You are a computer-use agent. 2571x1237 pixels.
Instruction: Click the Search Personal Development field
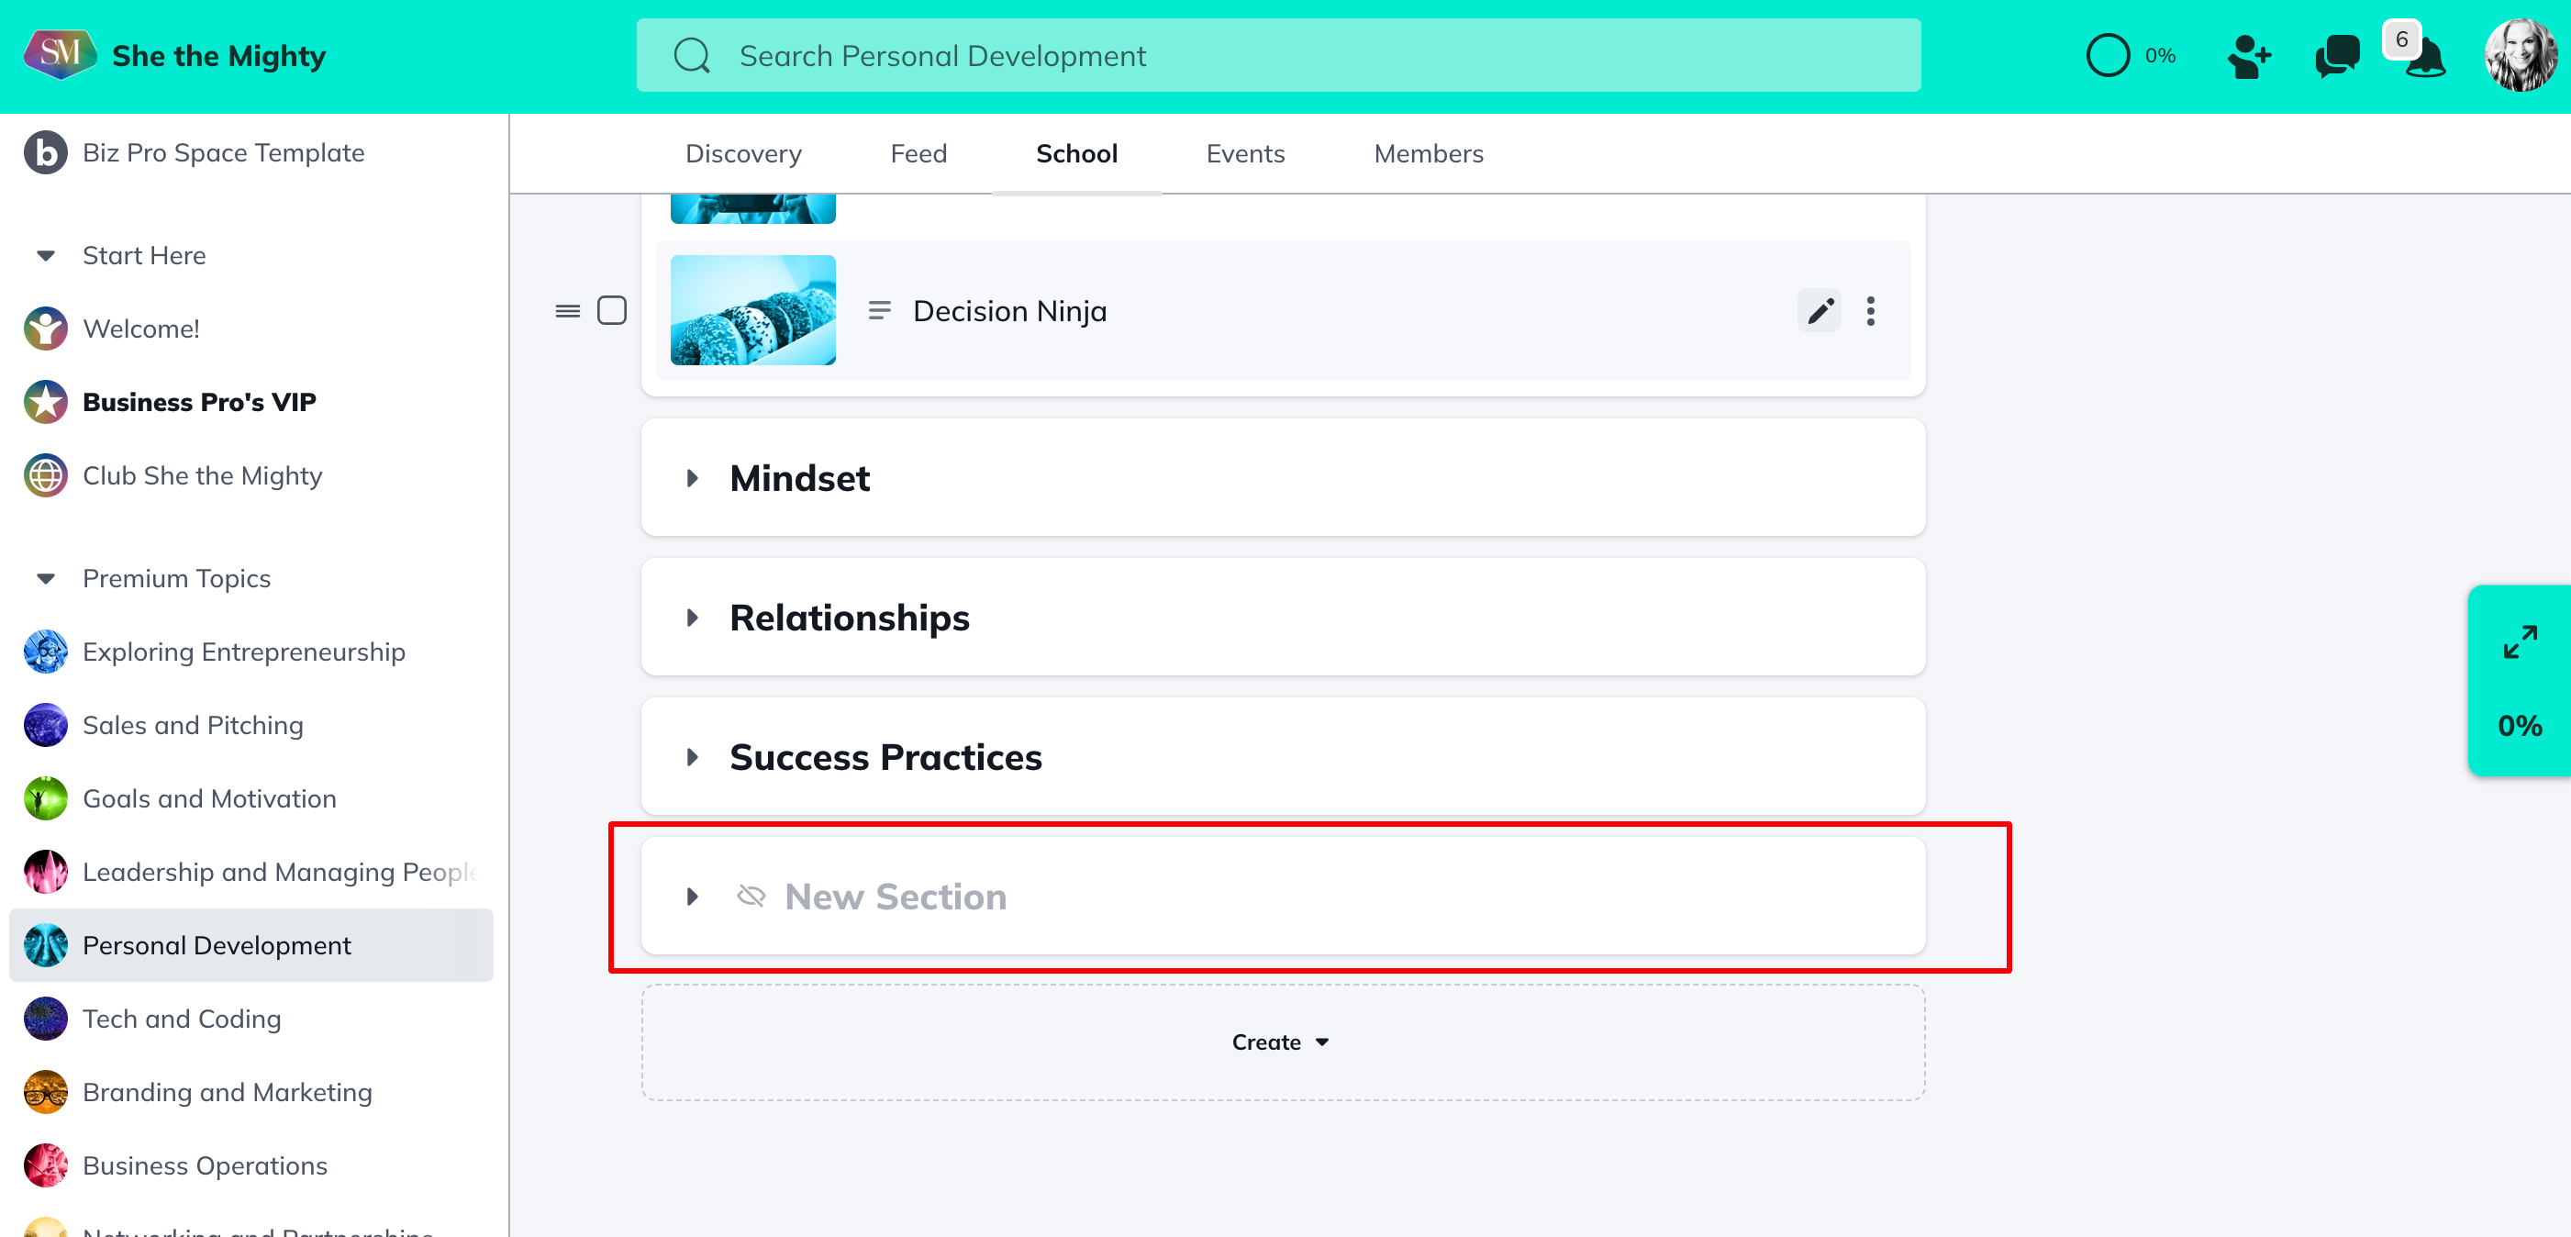click(1277, 56)
